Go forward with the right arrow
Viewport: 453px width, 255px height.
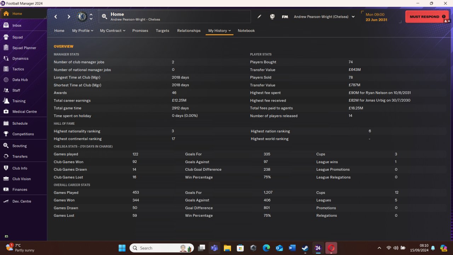pos(69,17)
